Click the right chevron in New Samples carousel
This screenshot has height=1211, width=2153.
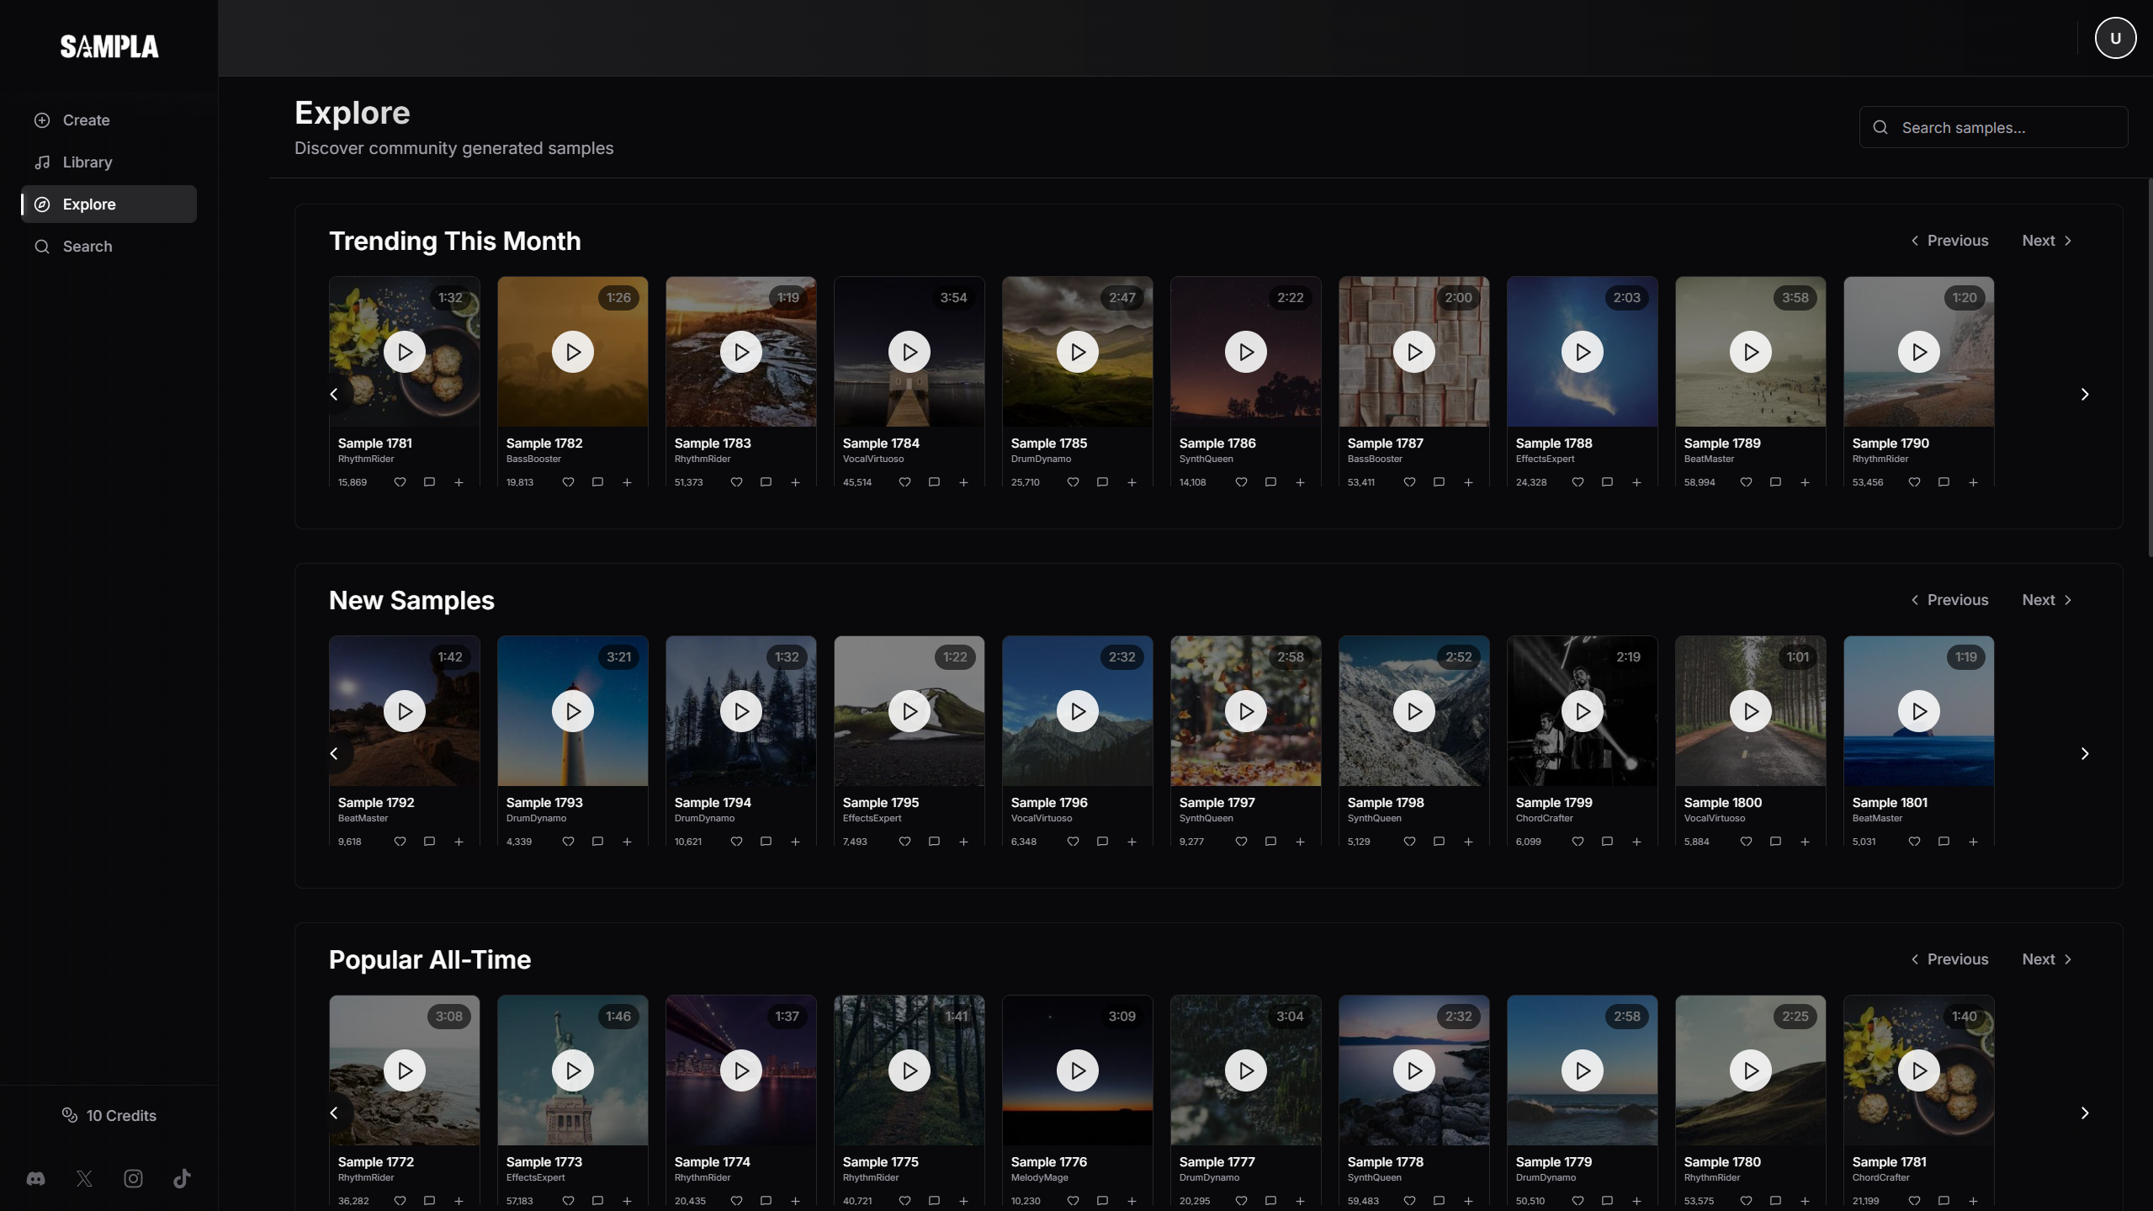click(2085, 753)
